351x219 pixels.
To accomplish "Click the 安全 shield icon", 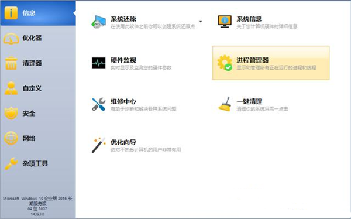I will (11, 113).
